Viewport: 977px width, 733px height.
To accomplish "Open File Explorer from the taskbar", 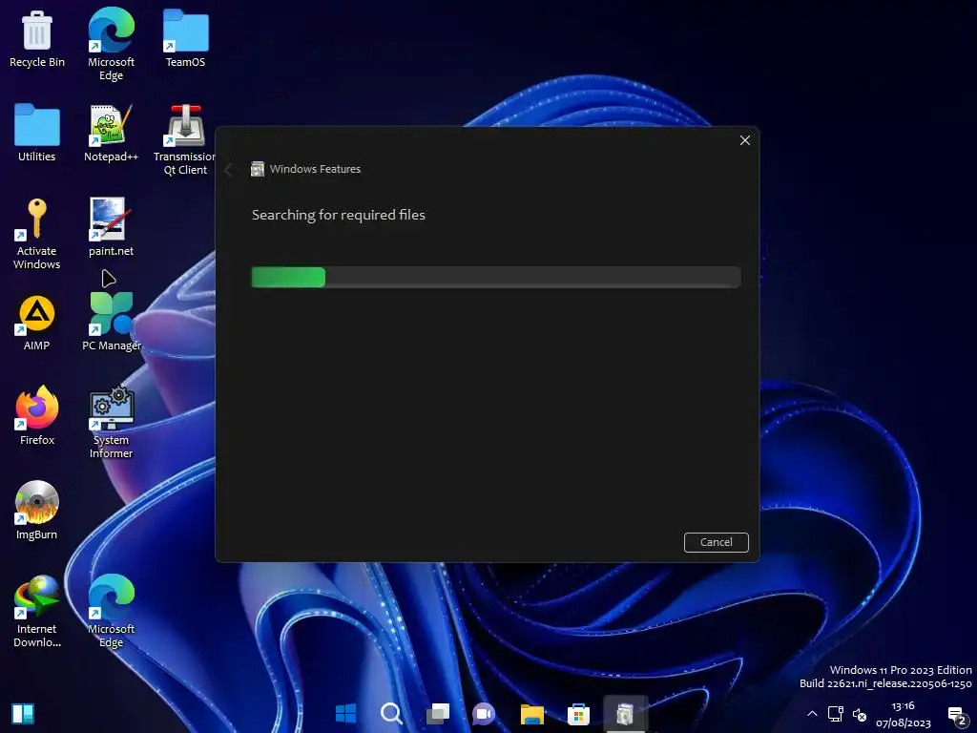I will (x=532, y=713).
